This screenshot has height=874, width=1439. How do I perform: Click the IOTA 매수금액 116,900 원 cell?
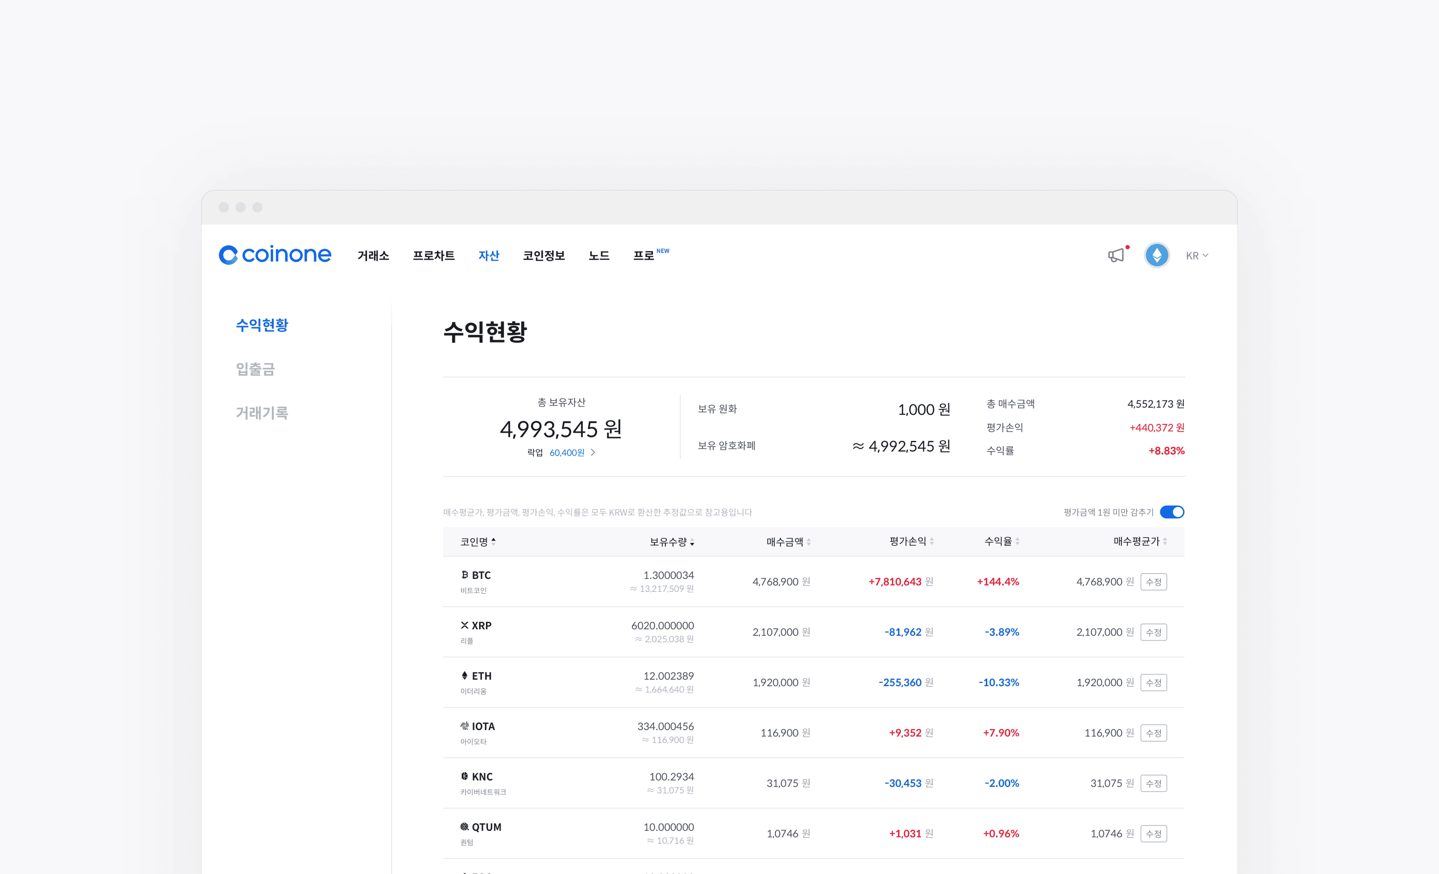pyautogui.click(x=785, y=733)
